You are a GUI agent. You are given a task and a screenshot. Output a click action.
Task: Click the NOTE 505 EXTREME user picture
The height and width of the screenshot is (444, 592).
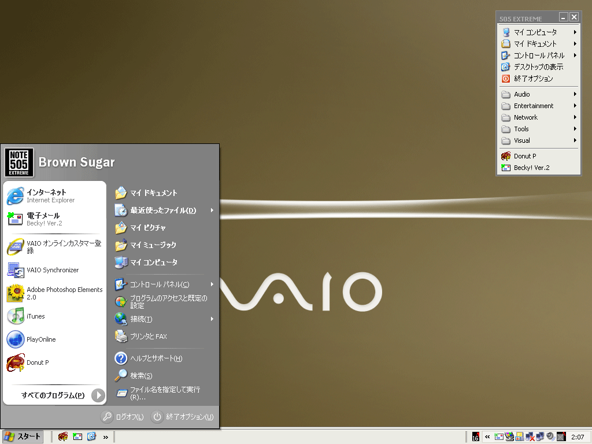pyautogui.click(x=19, y=162)
